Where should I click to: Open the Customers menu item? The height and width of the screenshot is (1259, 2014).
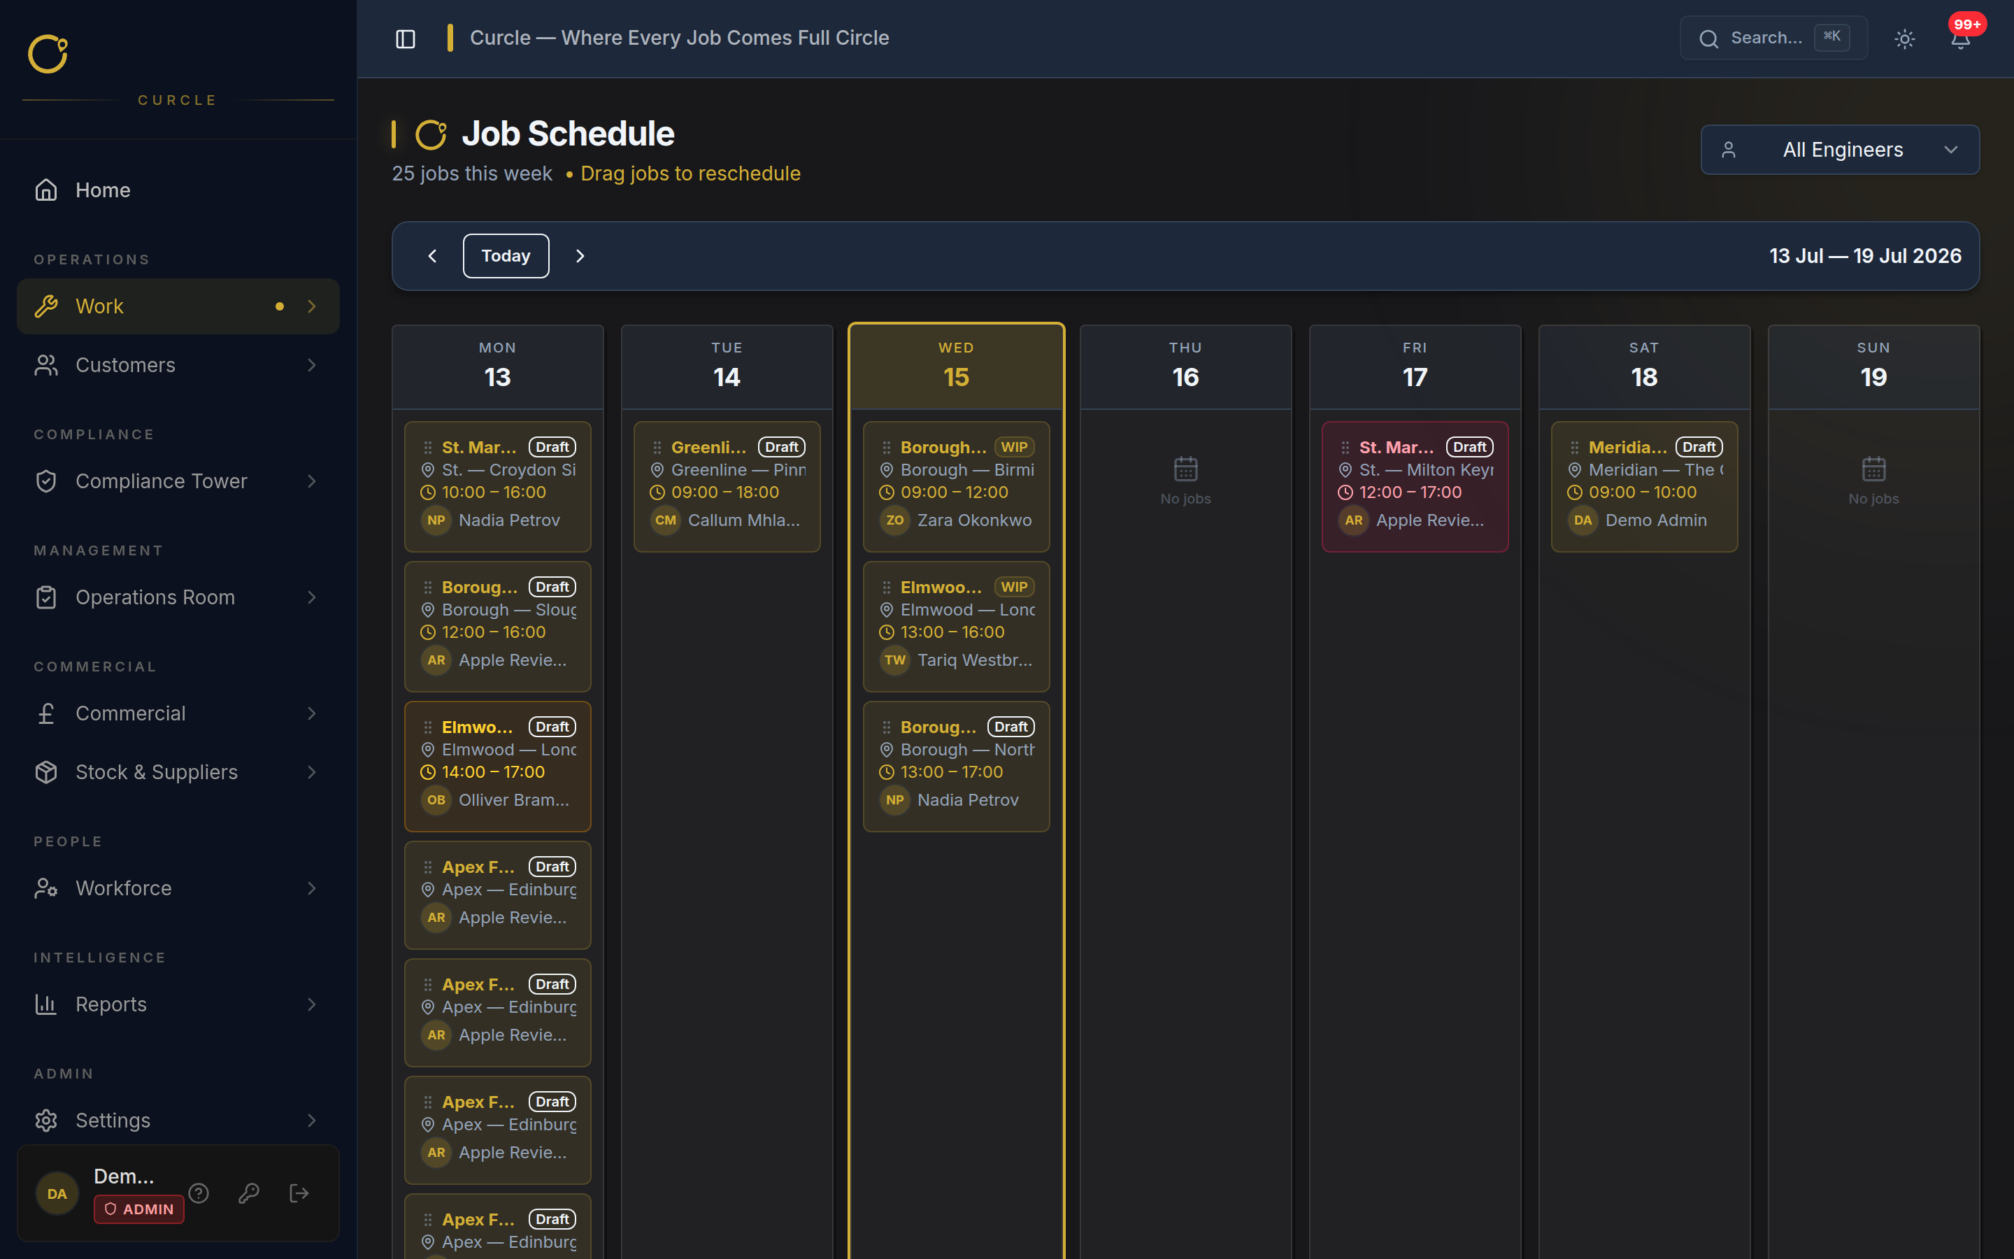pyautogui.click(x=178, y=364)
